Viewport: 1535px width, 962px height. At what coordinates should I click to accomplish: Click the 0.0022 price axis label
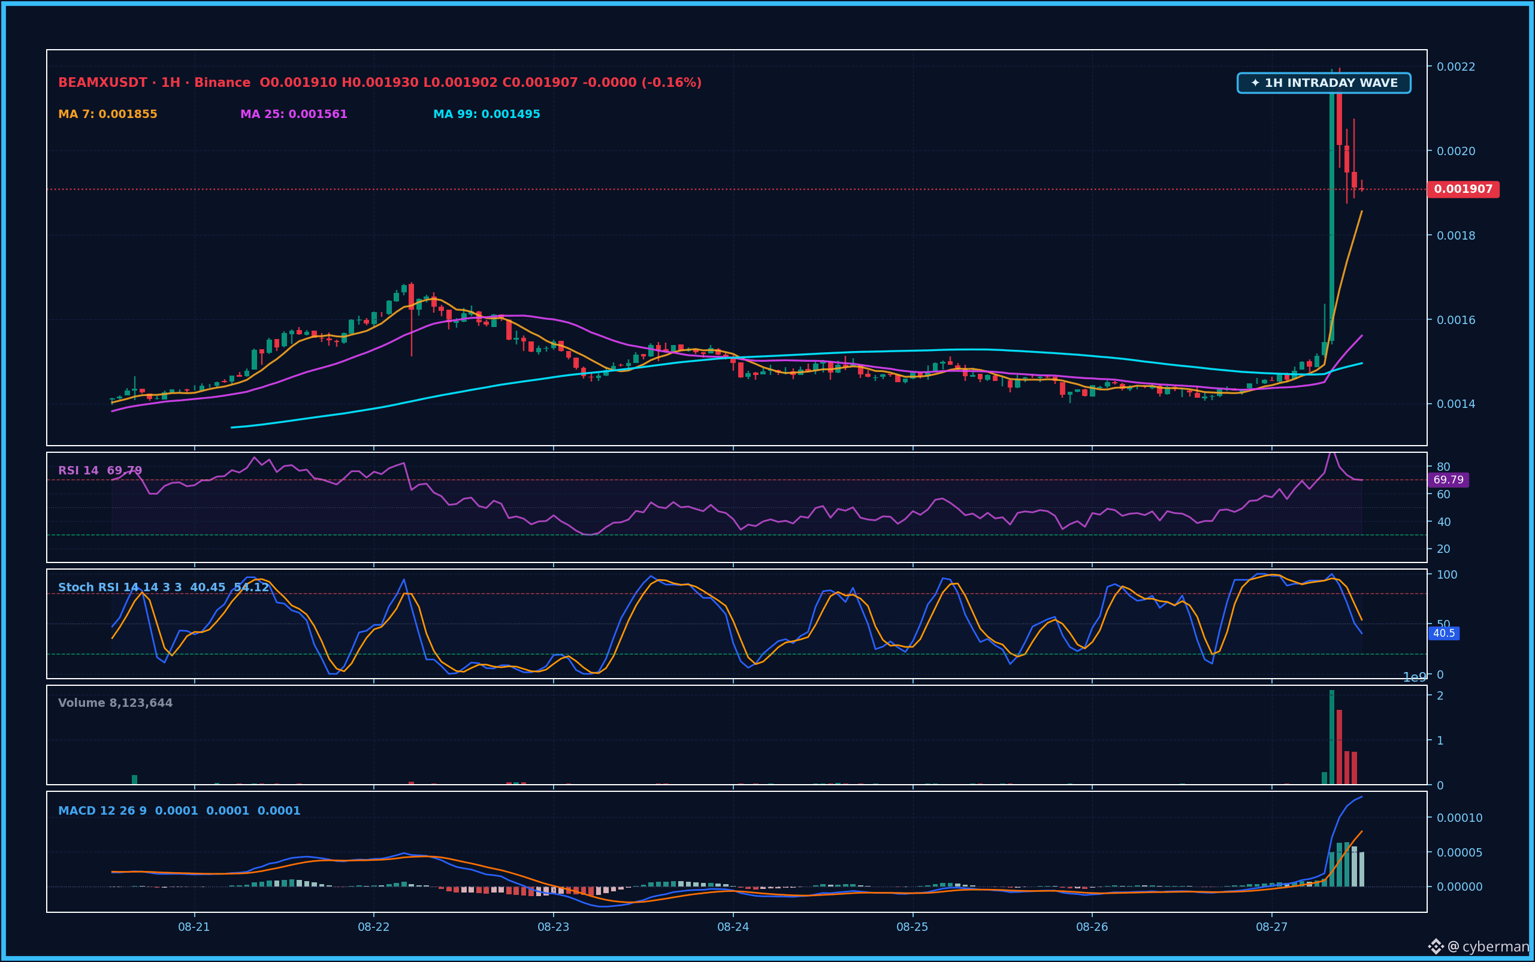pyautogui.click(x=1455, y=67)
